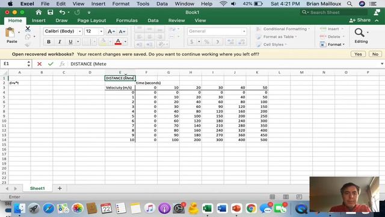This screenshot has width=385, height=217.
Task: Click the Share person icon at top right
Action: 377,12
